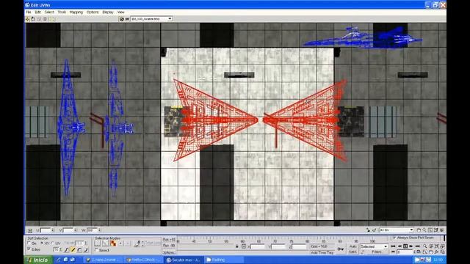The width and height of the screenshot is (470, 264).
Task: Go to the end frame of animation
Action: 418,246
